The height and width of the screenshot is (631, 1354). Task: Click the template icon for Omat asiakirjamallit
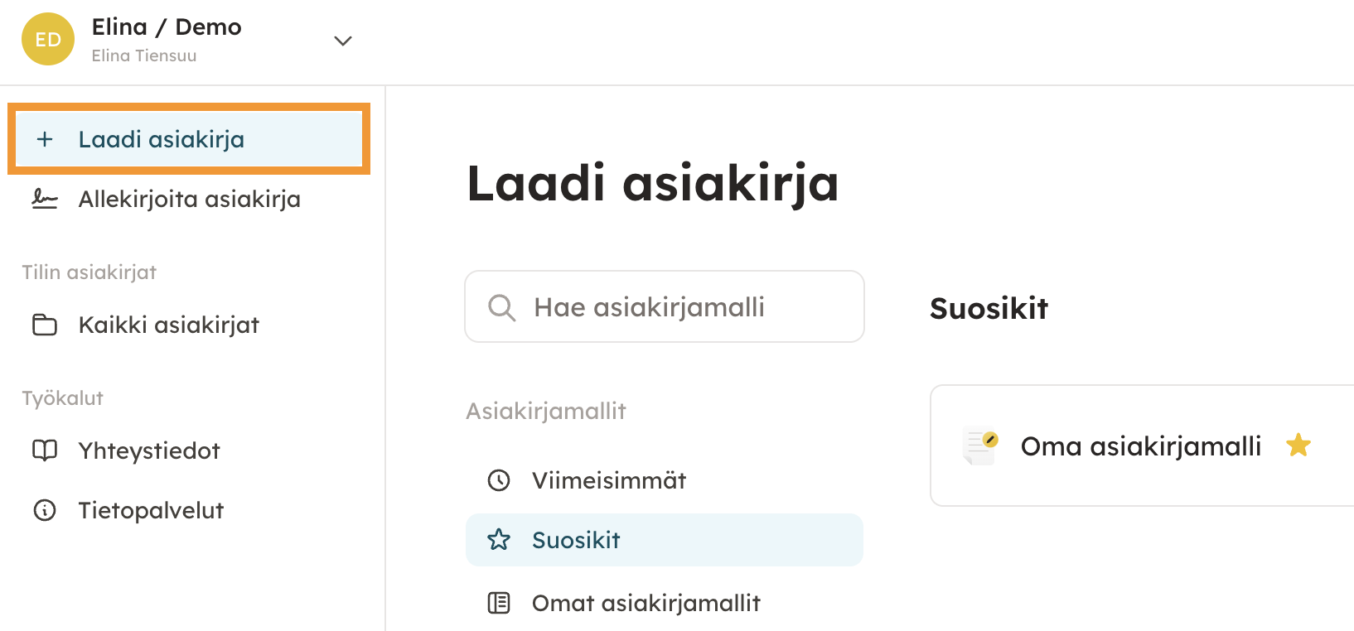click(499, 603)
